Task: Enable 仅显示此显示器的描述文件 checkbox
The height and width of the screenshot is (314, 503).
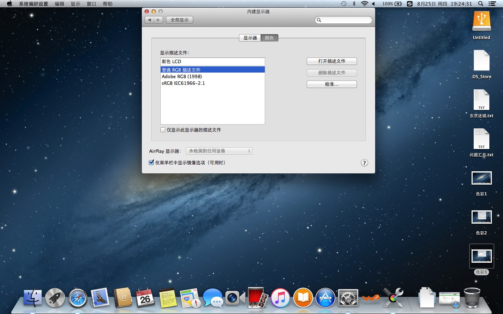Action: [x=163, y=130]
